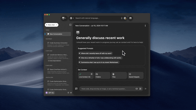Start a New chat
The height and width of the screenshot is (110, 196).
click(x=50, y=25)
